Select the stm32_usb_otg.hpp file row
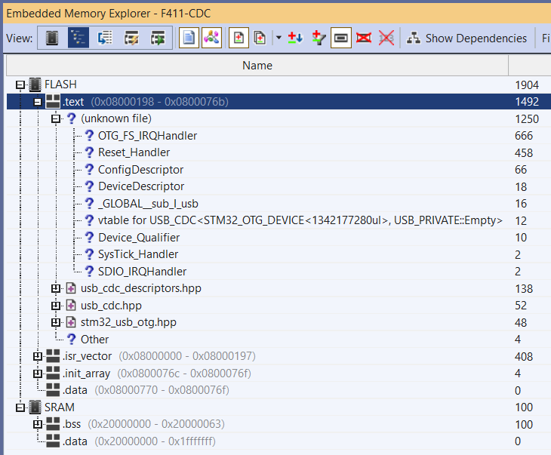Viewport: 551px width, 455px height. coord(128,322)
